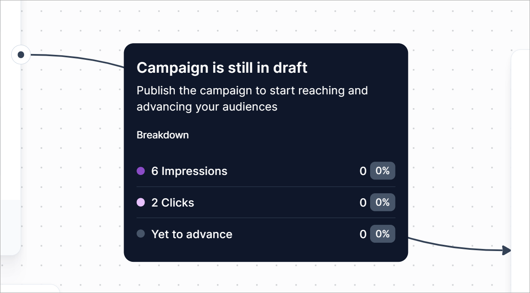Click the Breakdown section label
This screenshot has height=293, width=530.
tap(162, 135)
